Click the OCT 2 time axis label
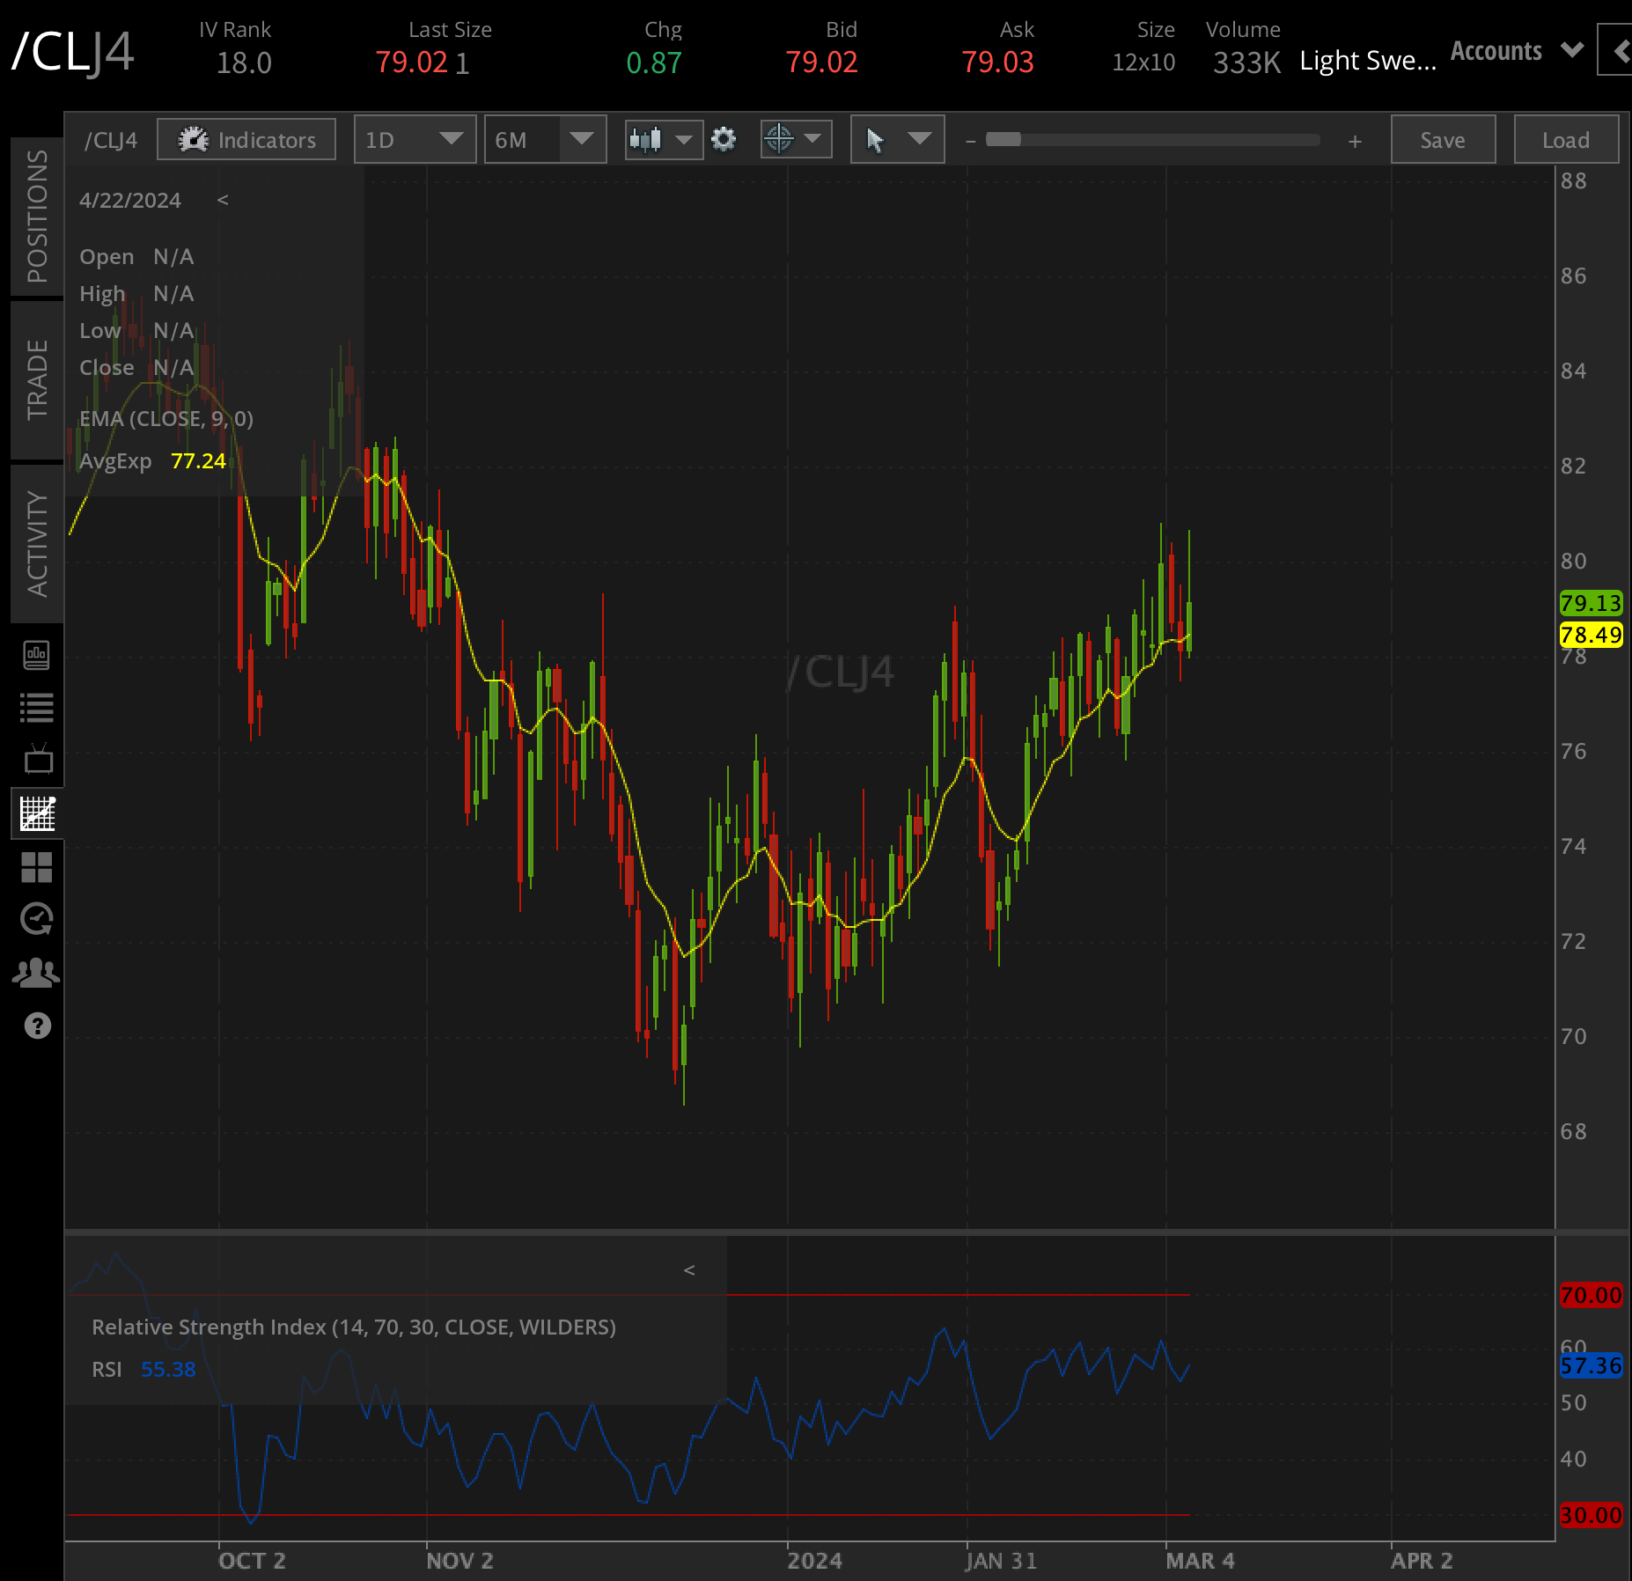 click(x=252, y=1561)
